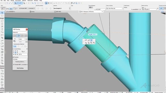Select the rectangular duct routing icon
The height and width of the screenshot is (93, 166).
15,36
